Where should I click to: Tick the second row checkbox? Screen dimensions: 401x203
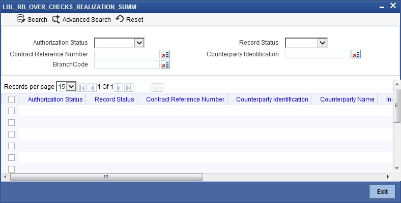point(11,122)
